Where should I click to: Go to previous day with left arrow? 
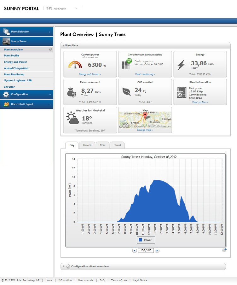click(x=135, y=250)
